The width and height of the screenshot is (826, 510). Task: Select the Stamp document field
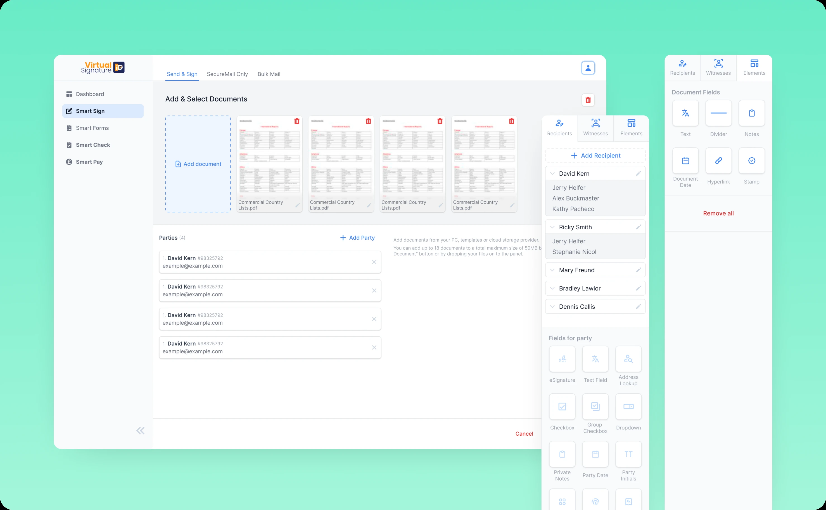pos(751,160)
